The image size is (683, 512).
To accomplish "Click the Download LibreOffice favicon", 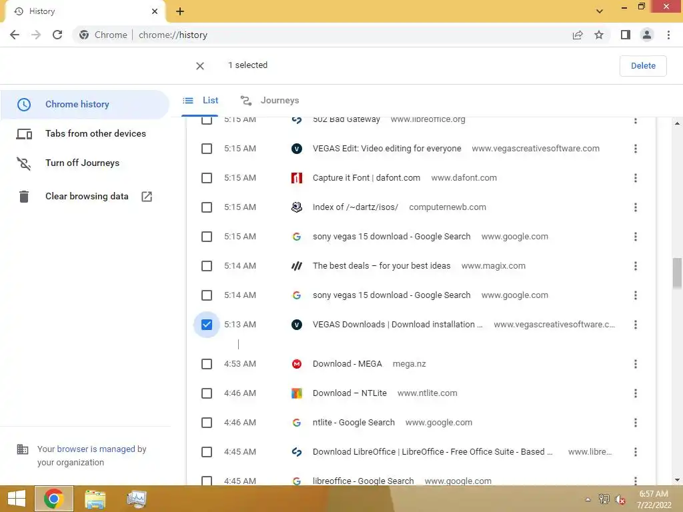I will [297, 452].
